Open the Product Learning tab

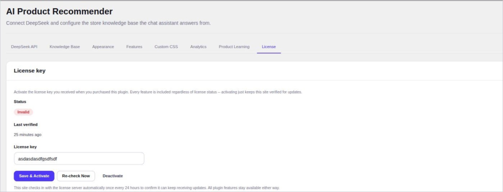pyautogui.click(x=234, y=47)
